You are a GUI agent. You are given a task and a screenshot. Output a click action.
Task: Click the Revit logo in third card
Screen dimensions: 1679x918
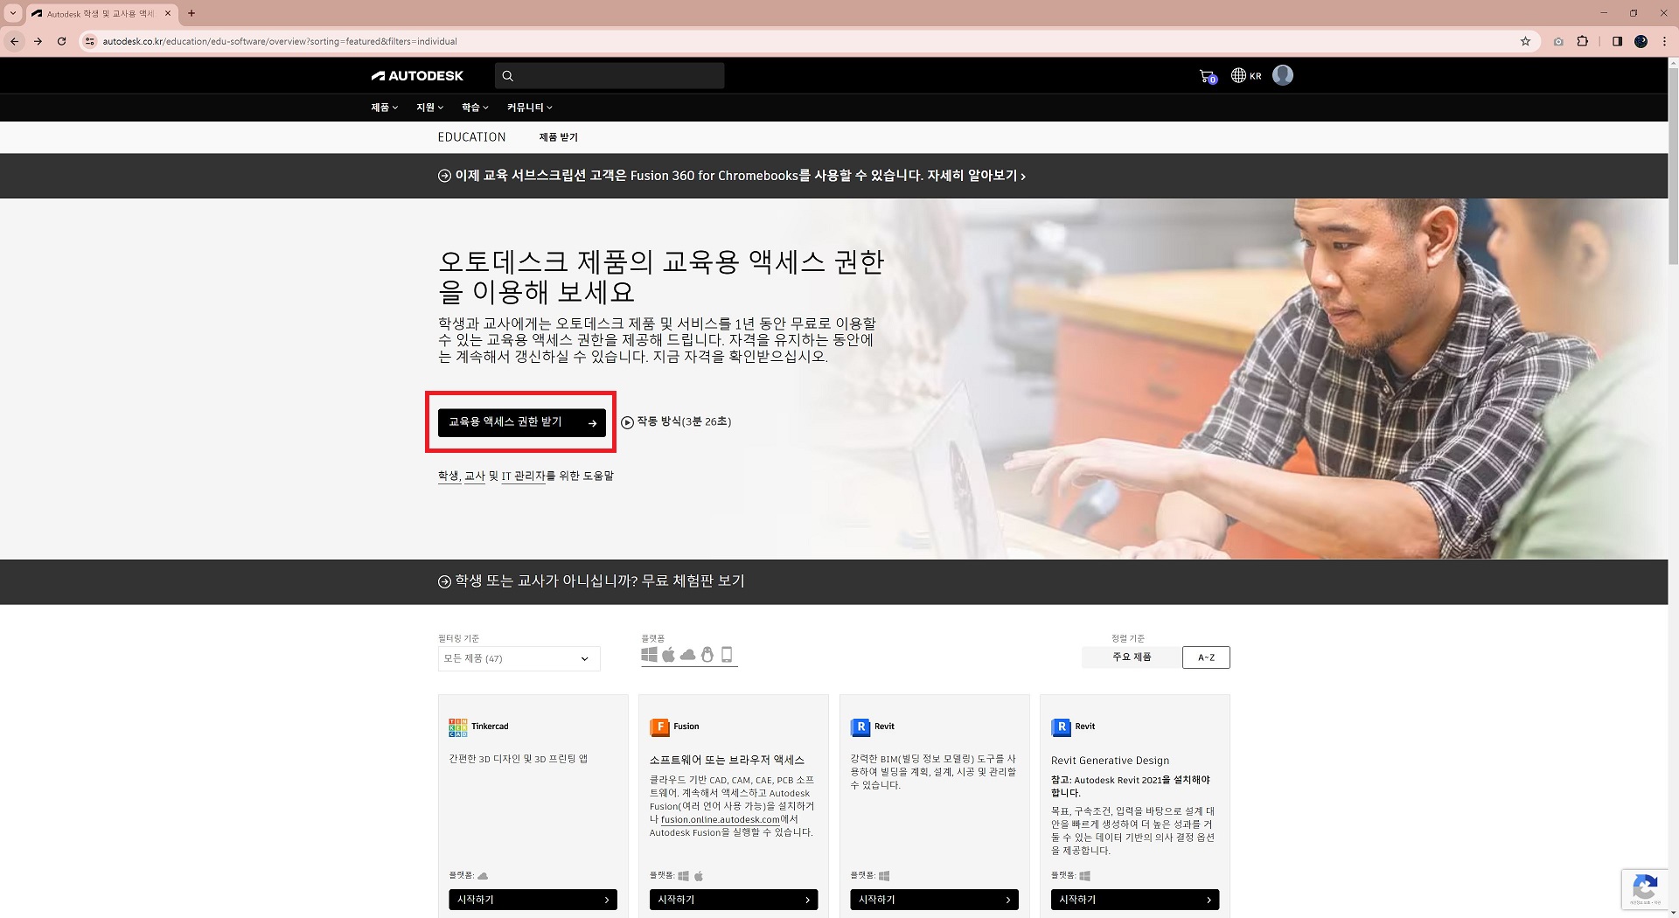(860, 727)
